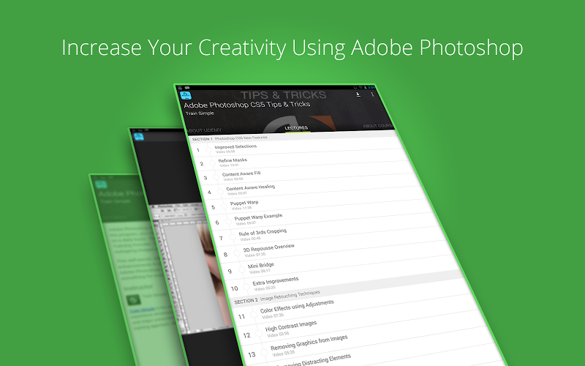Viewport: 585px width, 366px height.
Task: Click progress circle beside Rule of 3rds Cropping
Action: pyautogui.click(x=233, y=237)
